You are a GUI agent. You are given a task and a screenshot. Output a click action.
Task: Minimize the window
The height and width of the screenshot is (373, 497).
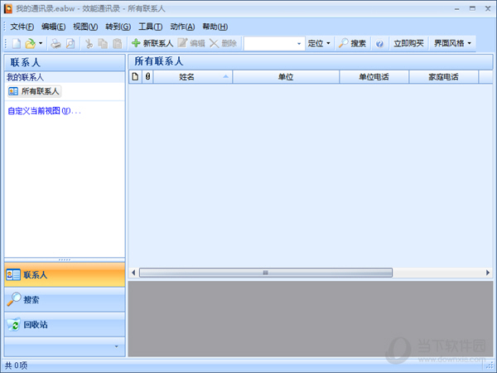pos(457,9)
